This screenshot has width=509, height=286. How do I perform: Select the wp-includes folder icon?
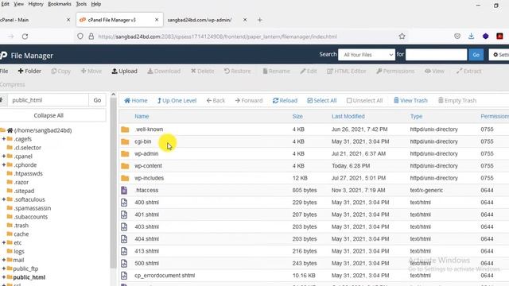[125, 178]
